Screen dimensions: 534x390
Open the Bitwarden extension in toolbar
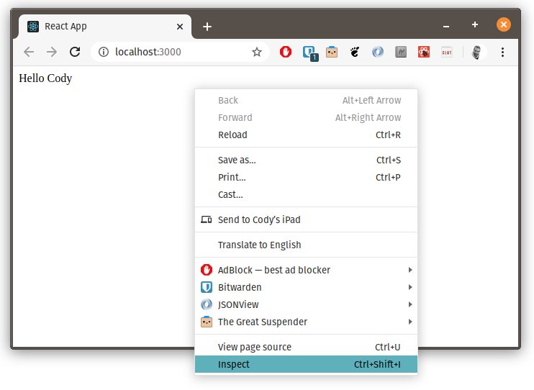[309, 52]
